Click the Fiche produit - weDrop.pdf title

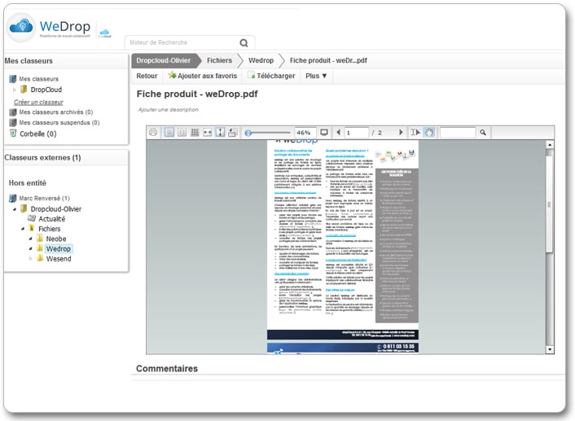pyautogui.click(x=197, y=94)
